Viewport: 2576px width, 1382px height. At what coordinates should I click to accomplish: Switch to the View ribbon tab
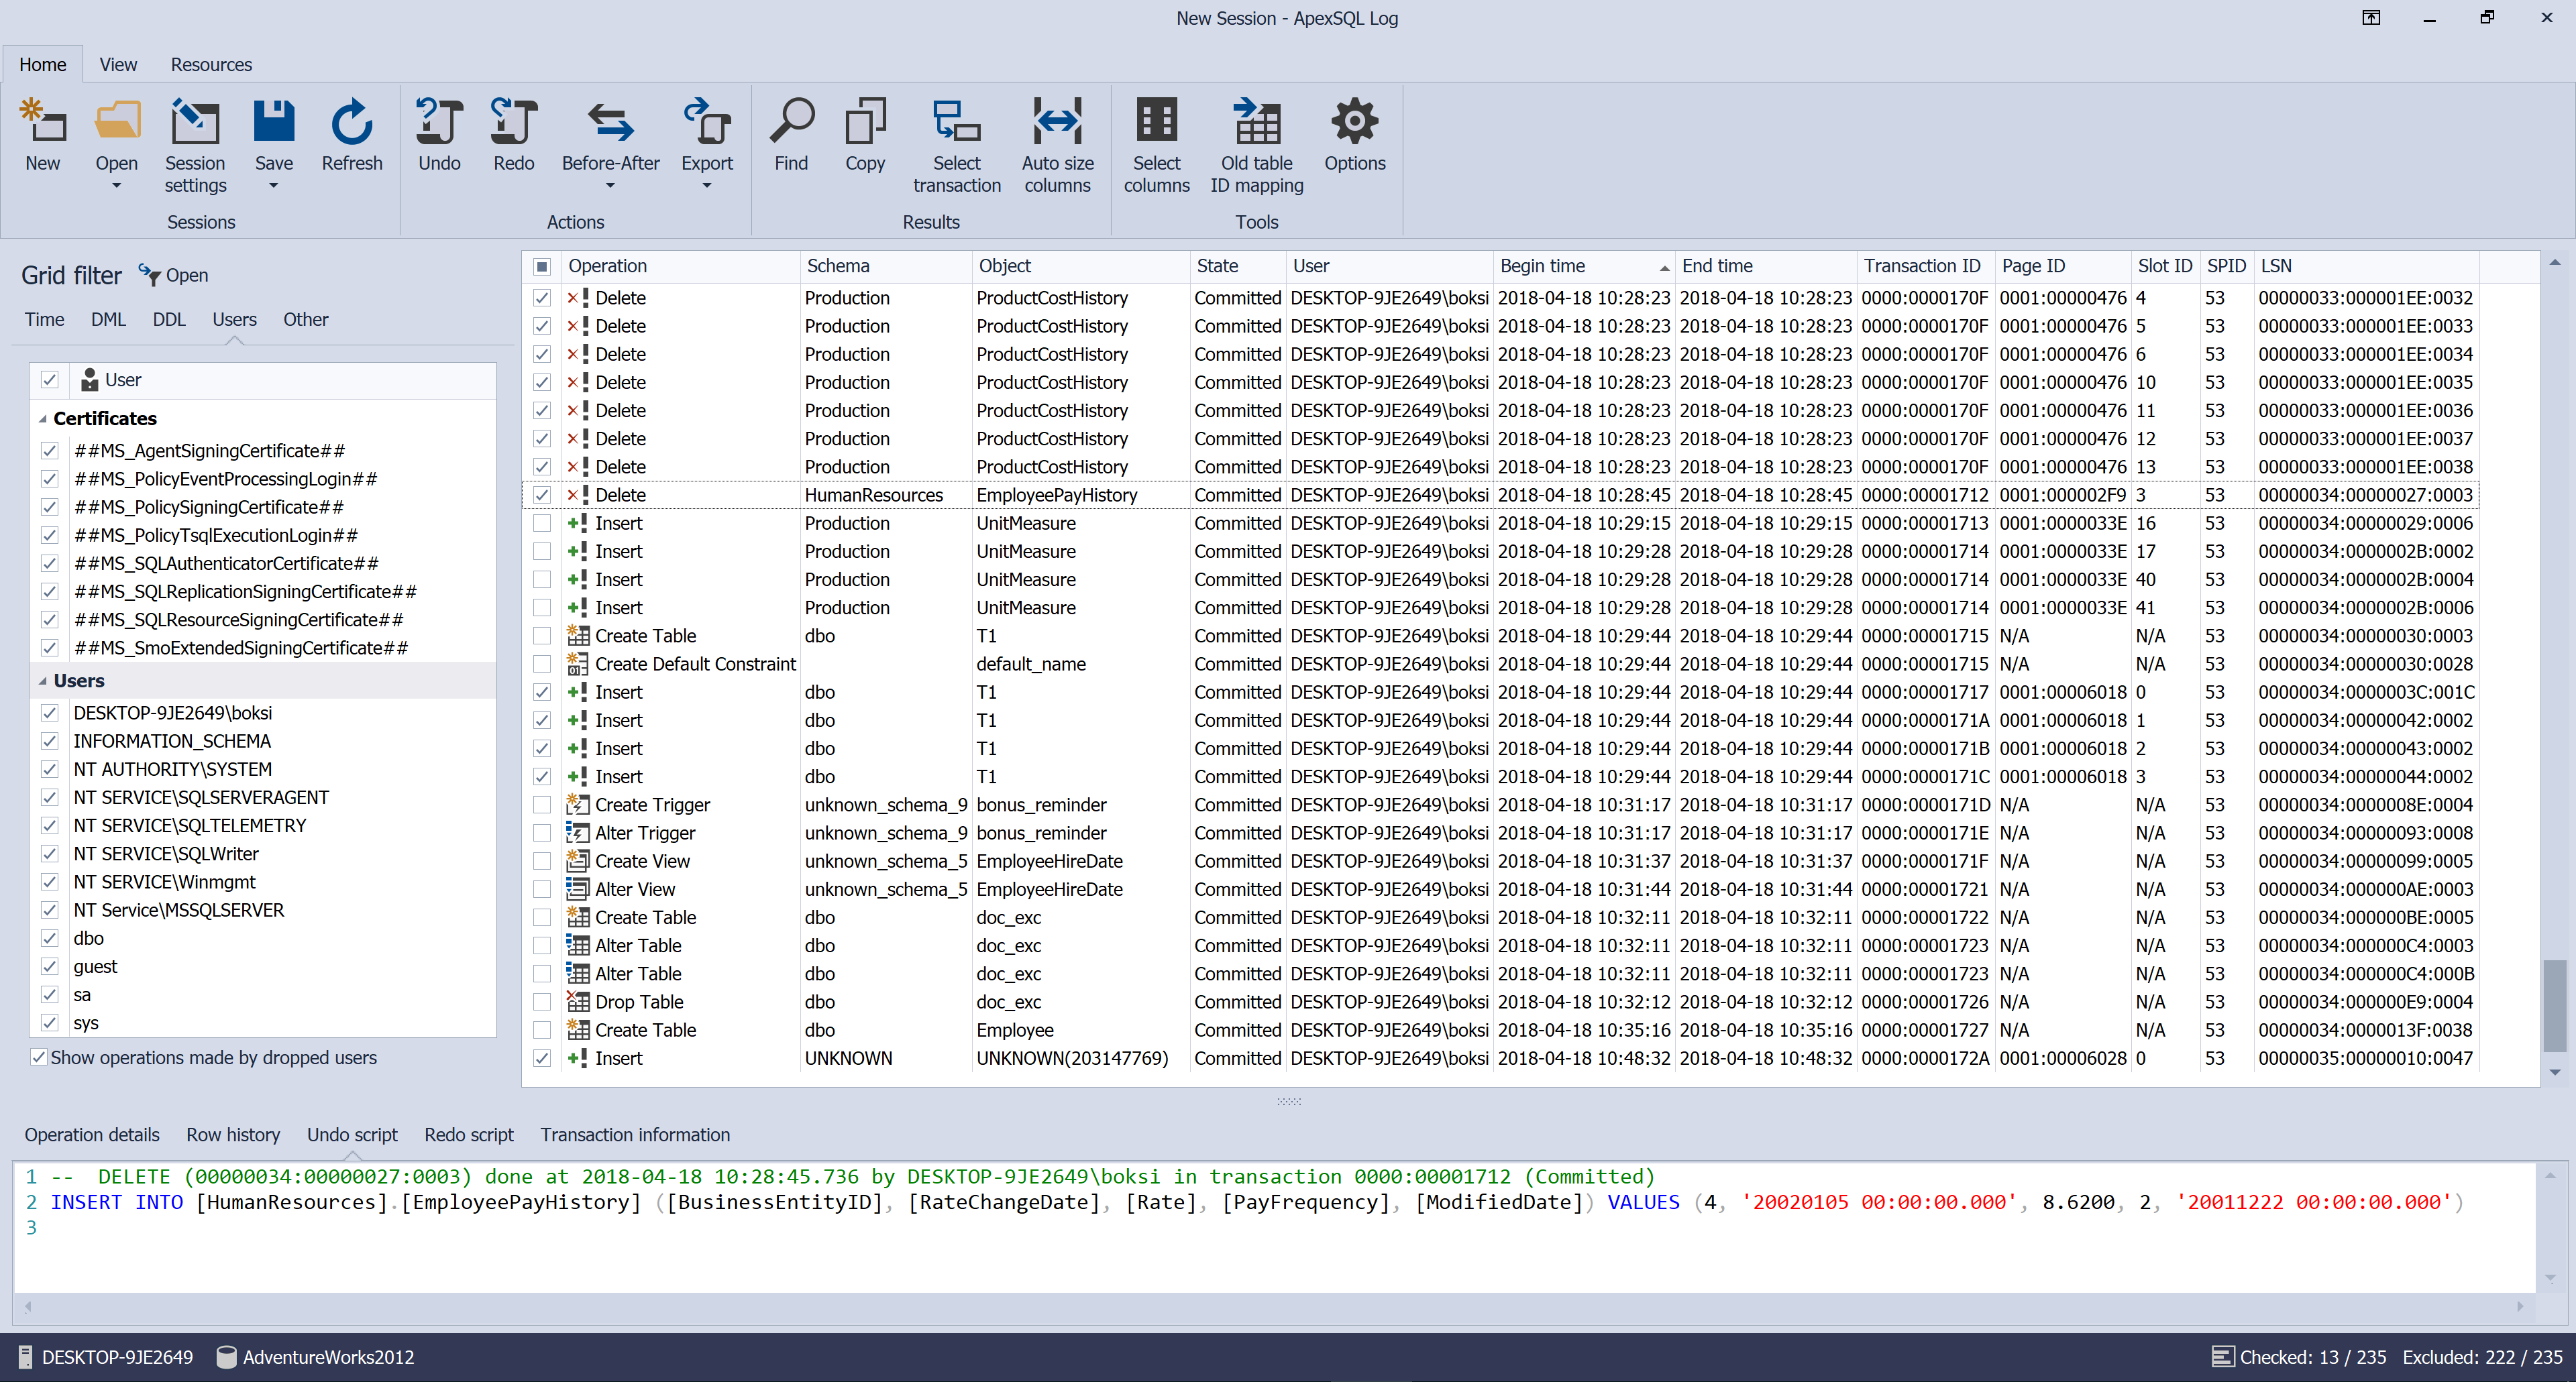pos(118,64)
